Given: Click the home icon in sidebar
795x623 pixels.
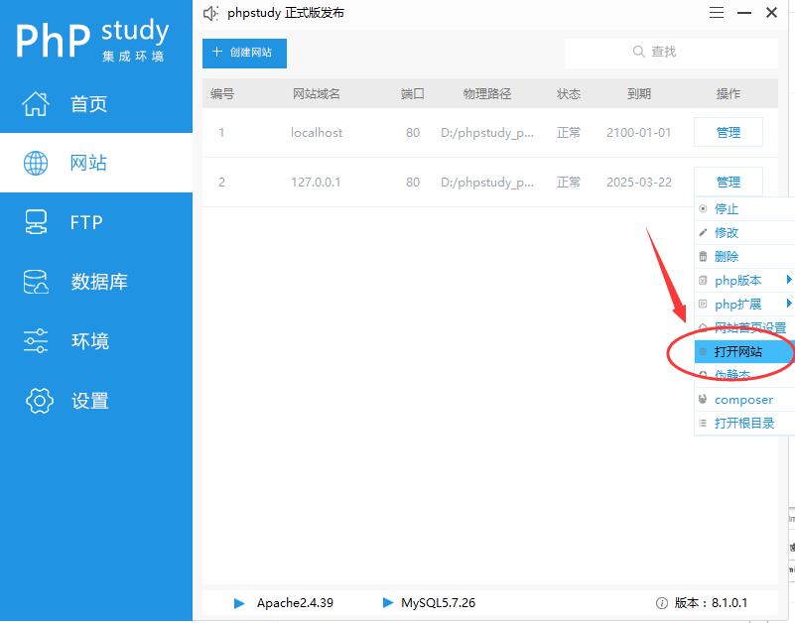Looking at the screenshot, I should tap(36, 103).
